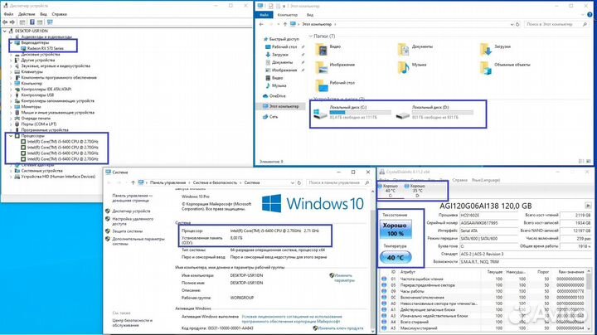This screenshot has height=335, width=597.
Task: Click the refresh icon in Explorer address bar
Action: tap(517, 24)
